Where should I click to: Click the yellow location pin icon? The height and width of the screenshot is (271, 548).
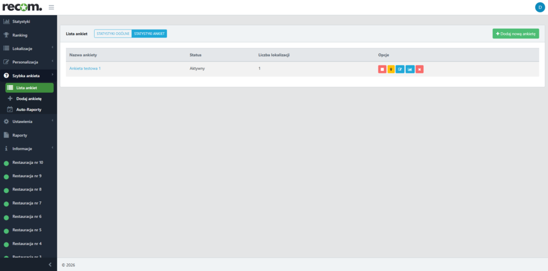[x=391, y=69]
